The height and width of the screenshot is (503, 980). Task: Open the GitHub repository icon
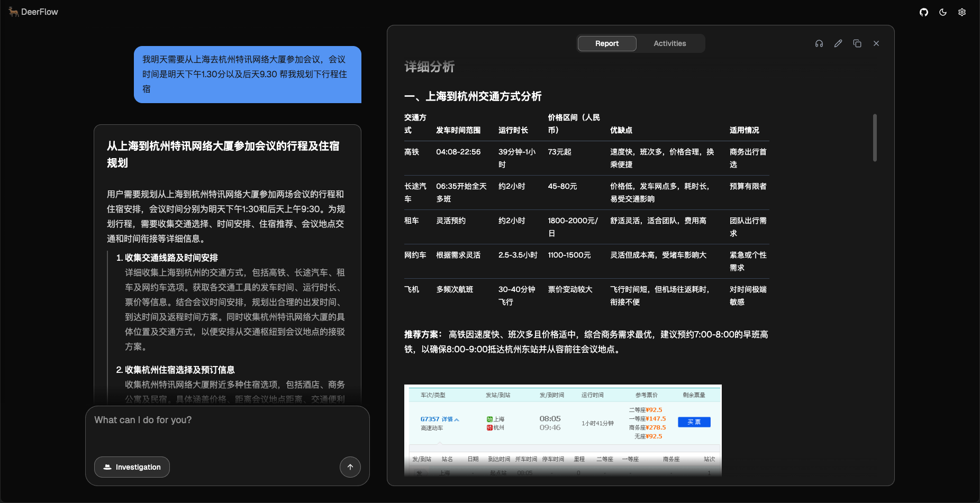coord(924,12)
